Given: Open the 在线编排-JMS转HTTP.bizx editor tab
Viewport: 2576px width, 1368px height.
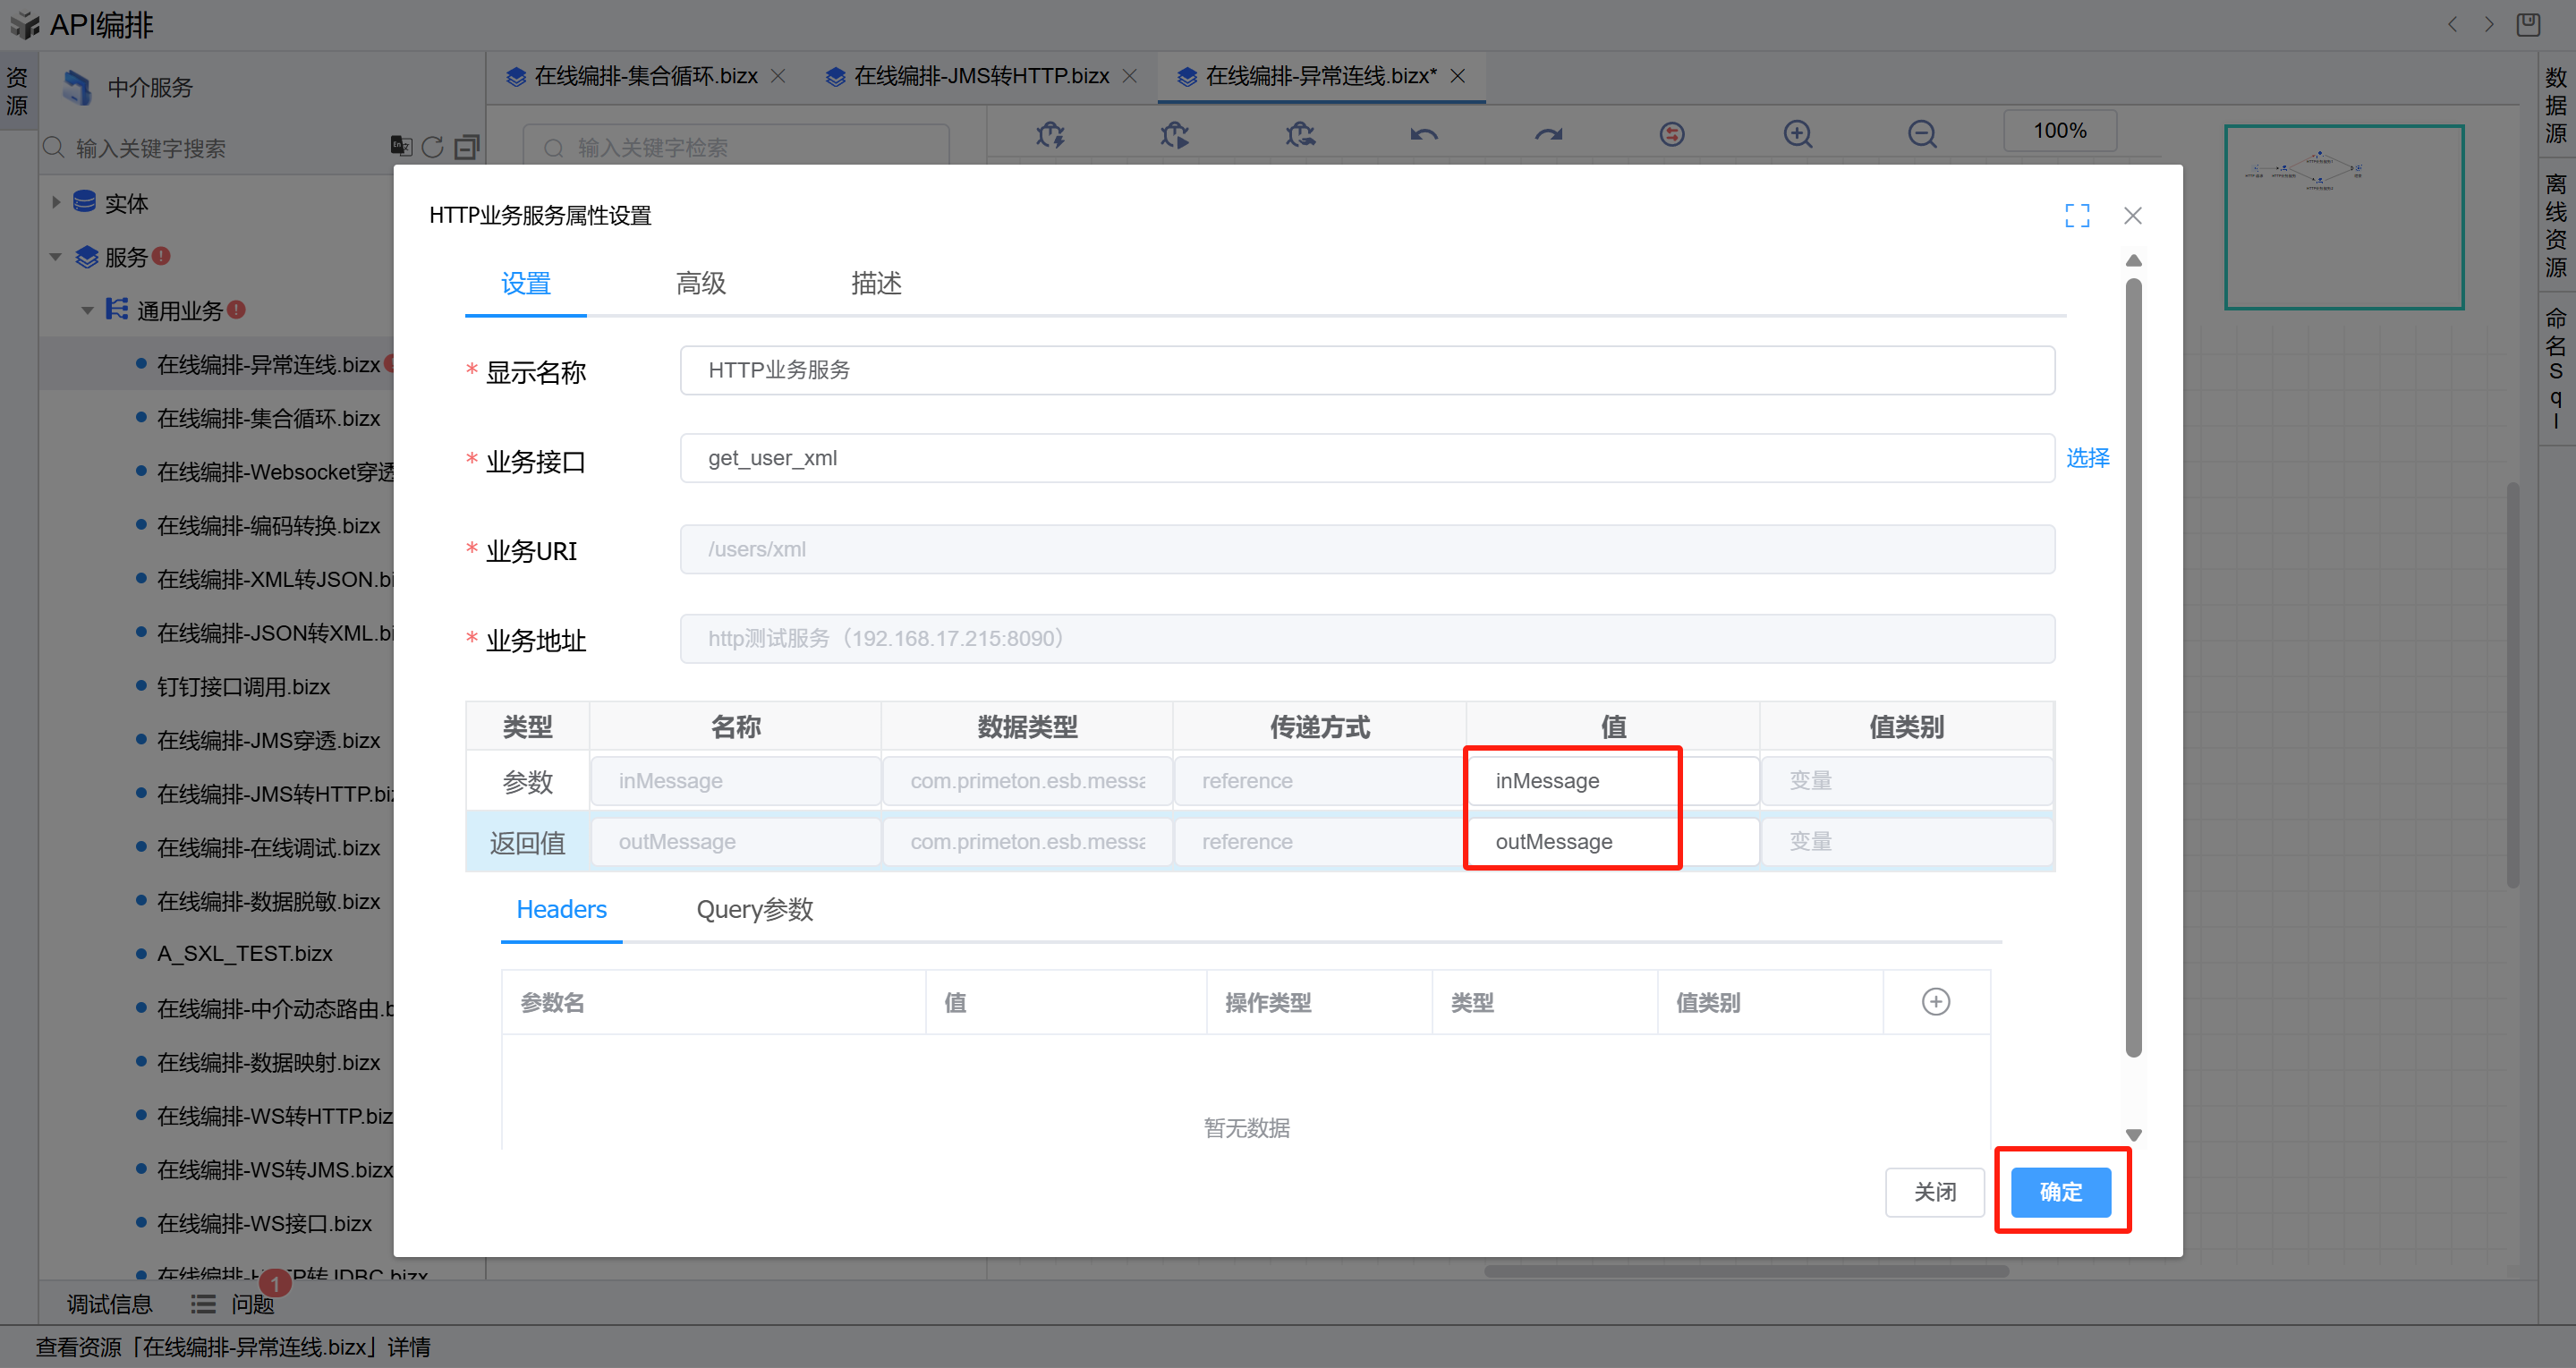Looking at the screenshot, I should click(x=980, y=76).
